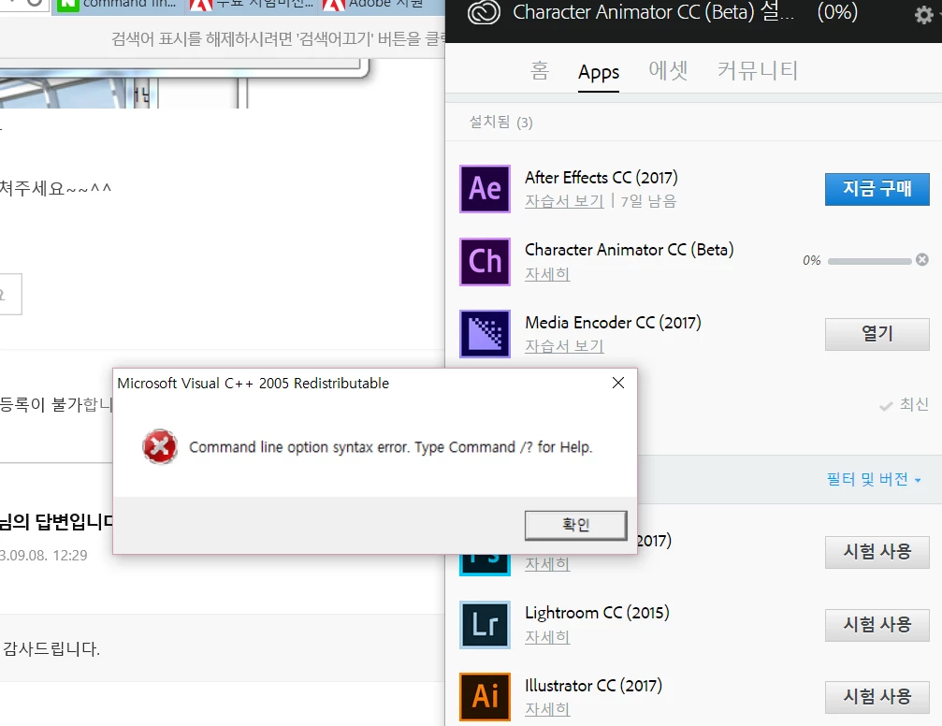The height and width of the screenshot is (726, 942).
Task: Click the Lightroom CC (2015) title
Action: 597,613
